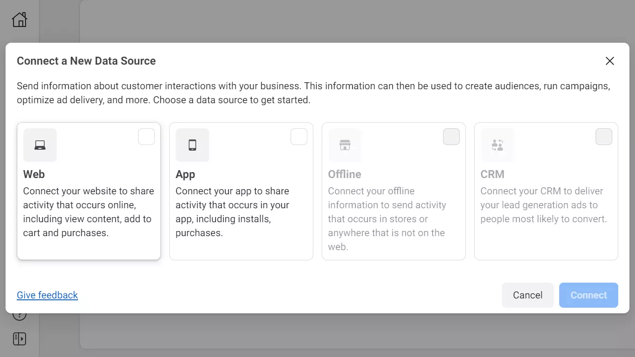Viewport: 635px width, 357px height.
Task: Click the storefront icon for Offline
Action: tap(345, 145)
